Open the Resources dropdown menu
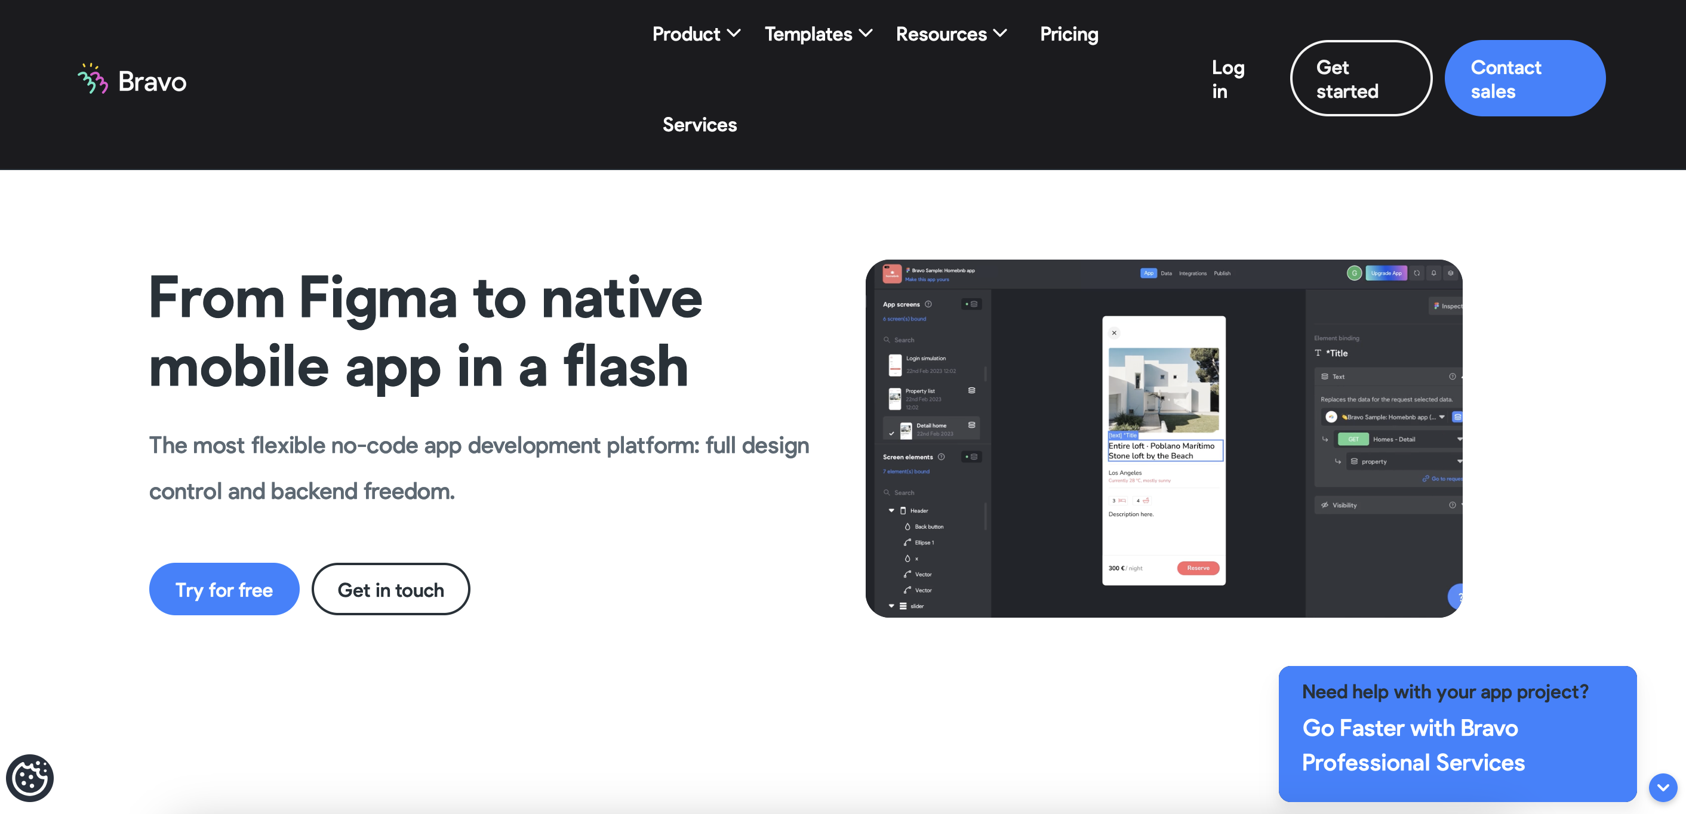This screenshot has height=814, width=1686. [951, 33]
